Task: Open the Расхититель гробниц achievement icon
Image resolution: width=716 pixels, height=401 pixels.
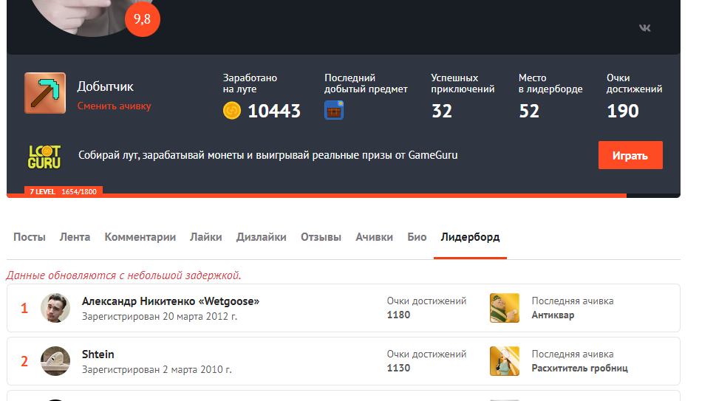Action: click(504, 361)
